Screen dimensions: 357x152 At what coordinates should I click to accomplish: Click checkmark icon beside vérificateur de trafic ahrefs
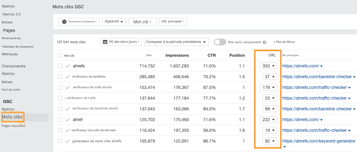[x=68, y=87]
